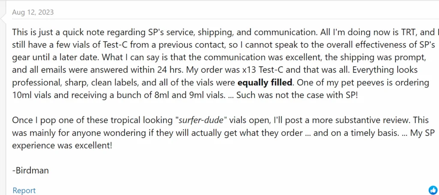
Task: Click the "-Birdman" signature
Action: pyautogui.click(x=30, y=170)
